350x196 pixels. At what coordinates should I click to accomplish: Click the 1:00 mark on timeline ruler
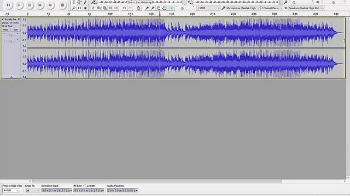(110, 14)
